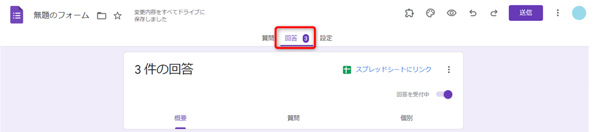Open the theme customization palette icon

pos(430,13)
